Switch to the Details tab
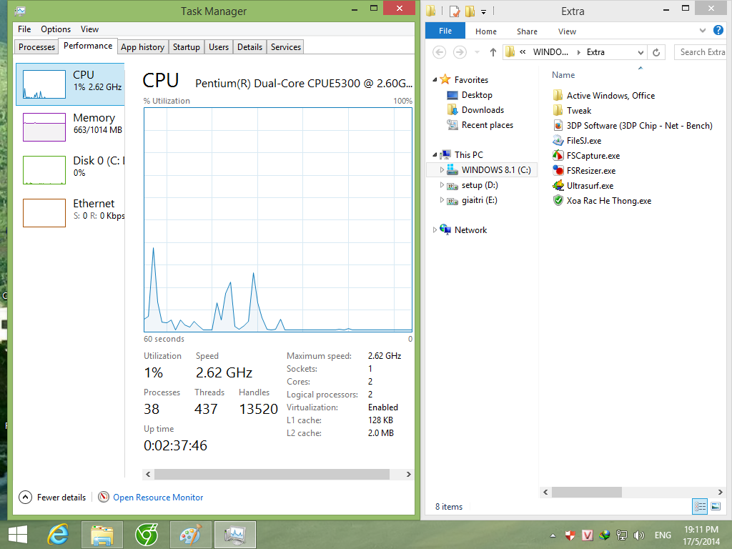Screen dimensions: 732x549 tap(249, 47)
